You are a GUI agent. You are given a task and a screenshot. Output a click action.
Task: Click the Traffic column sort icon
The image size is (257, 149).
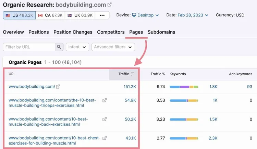coord(132,74)
